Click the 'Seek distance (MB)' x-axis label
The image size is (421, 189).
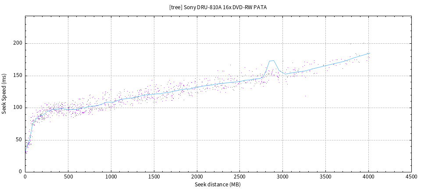click(x=218, y=185)
